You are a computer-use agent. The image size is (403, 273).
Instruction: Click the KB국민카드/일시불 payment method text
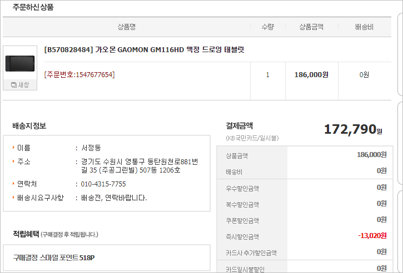(x=252, y=138)
